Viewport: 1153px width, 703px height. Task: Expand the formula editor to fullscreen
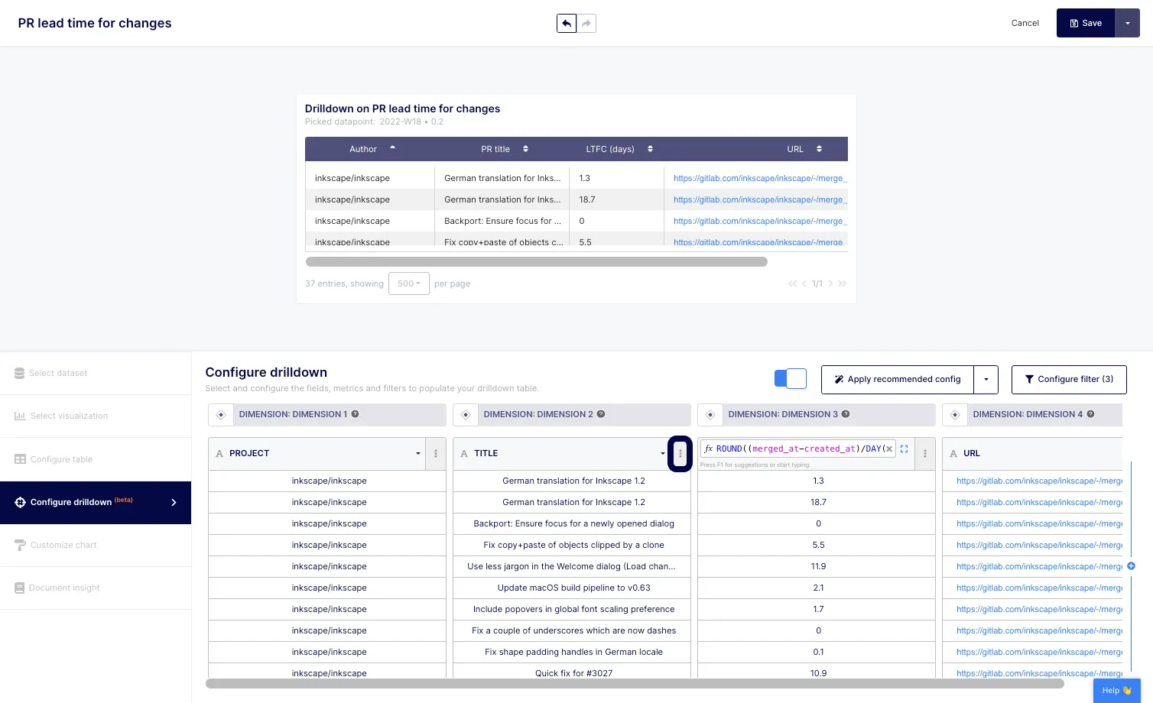tap(904, 449)
